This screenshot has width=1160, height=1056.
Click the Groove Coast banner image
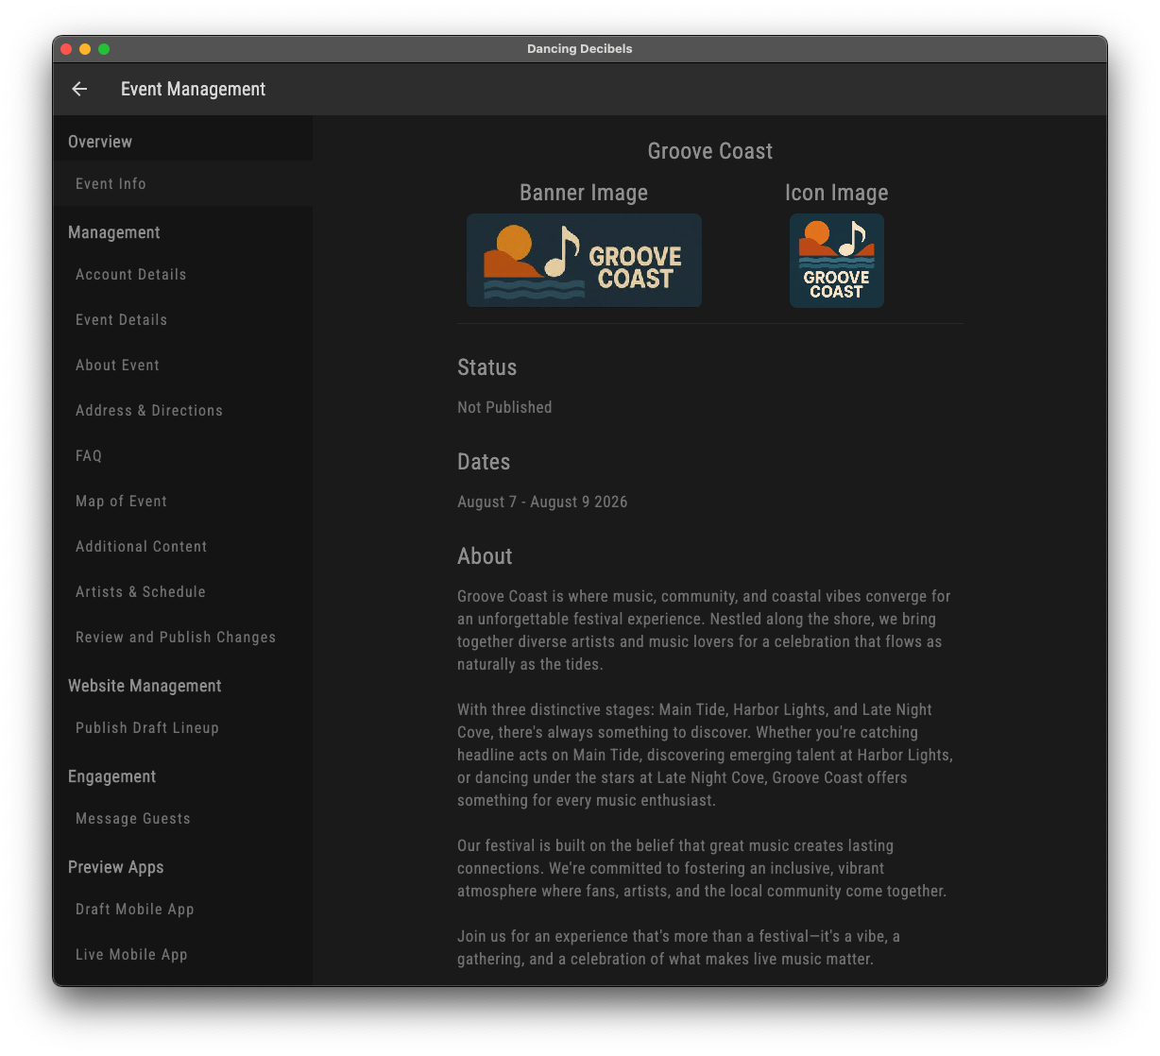pos(583,260)
